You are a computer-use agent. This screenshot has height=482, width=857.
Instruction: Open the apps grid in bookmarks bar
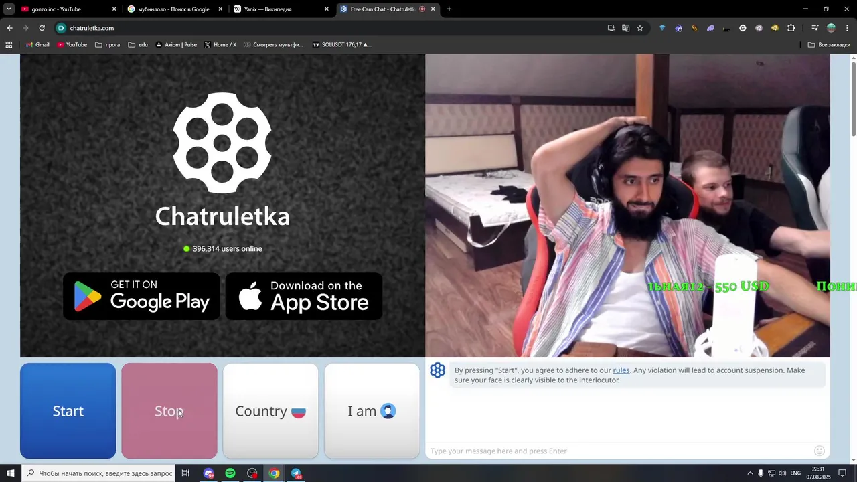coord(9,45)
